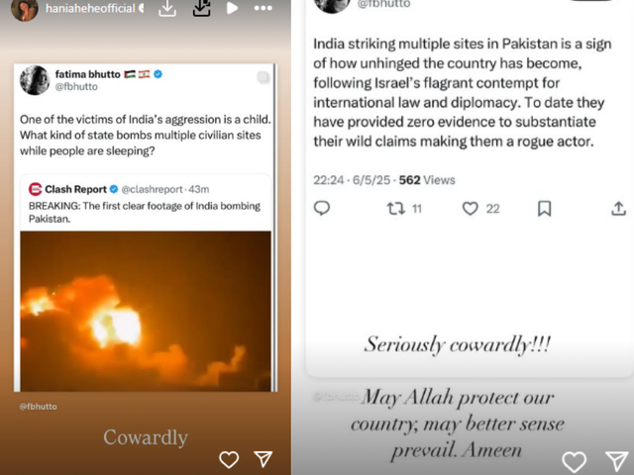634x475 pixels.
Task: Click the tweet share upload icon
Action: [619, 209]
